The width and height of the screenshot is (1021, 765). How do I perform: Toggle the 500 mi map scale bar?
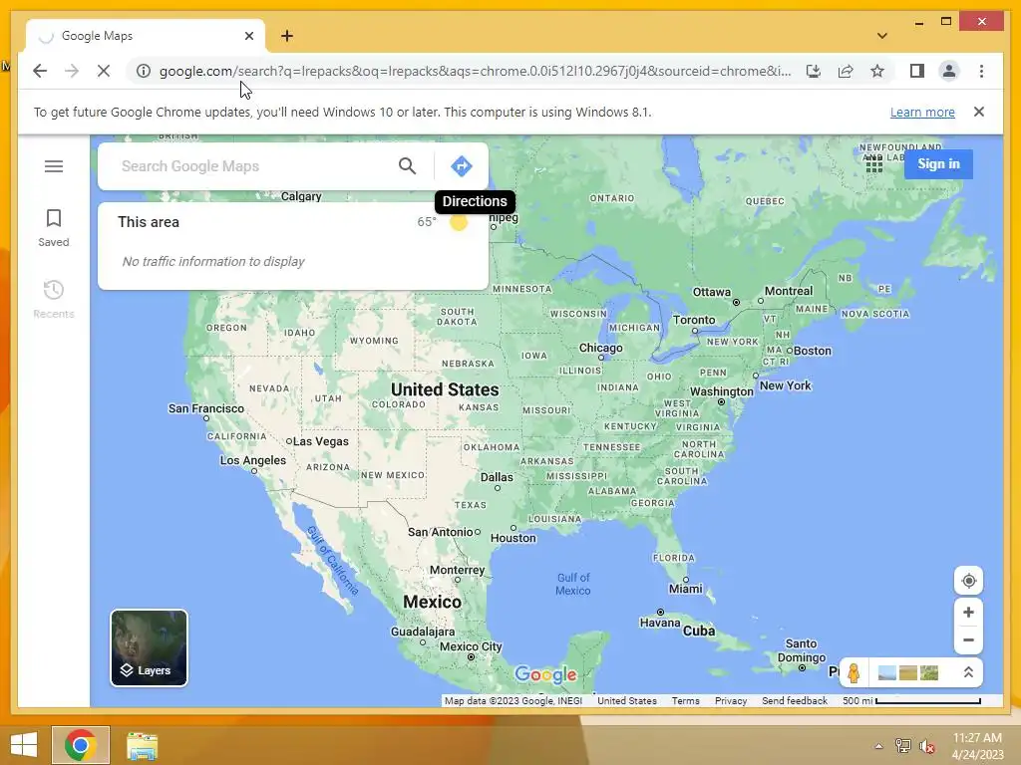pyautogui.click(x=911, y=700)
